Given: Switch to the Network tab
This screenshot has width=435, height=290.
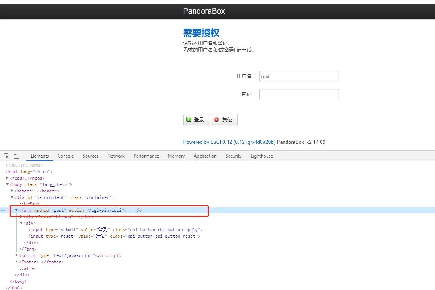Looking at the screenshot, I should [116, 156].
